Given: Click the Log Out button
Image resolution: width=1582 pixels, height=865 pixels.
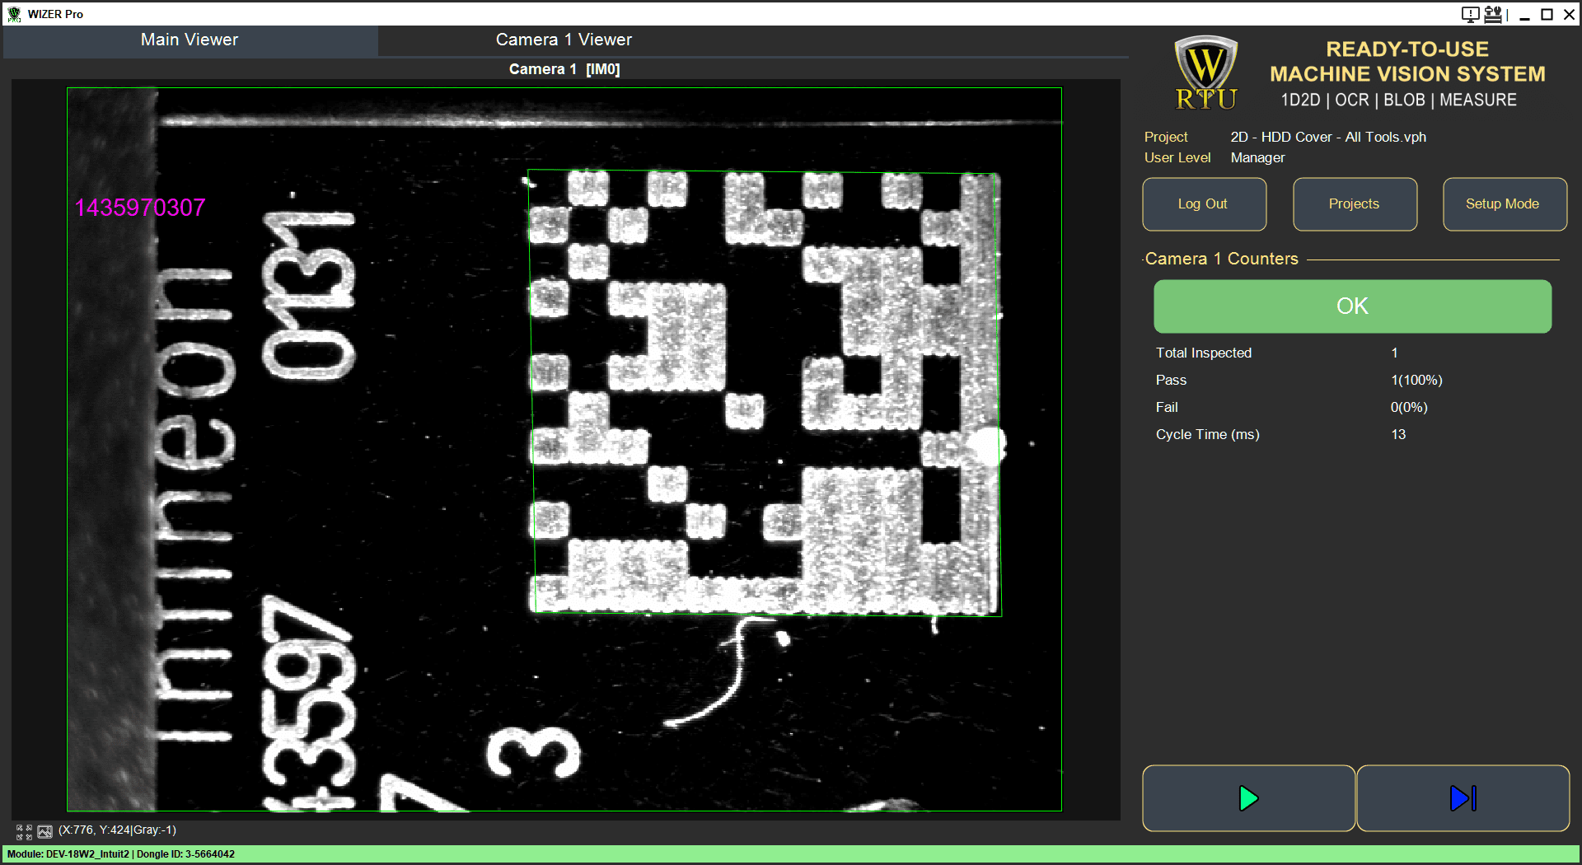Looking at the screenshot, I should pyautogui.click(x=1204, y=204).
